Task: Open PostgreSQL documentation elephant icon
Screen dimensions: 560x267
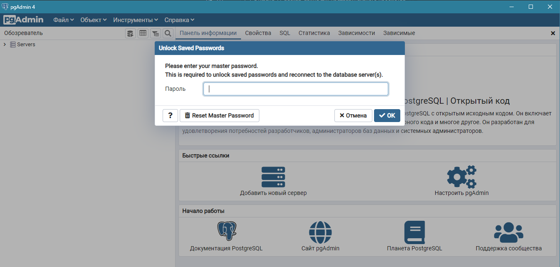Action: click(226, 232)
